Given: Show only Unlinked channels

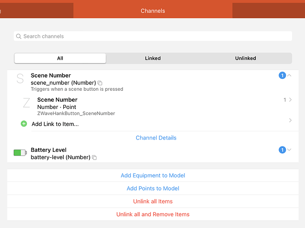Looking at the screenshot, I should 245,58.
